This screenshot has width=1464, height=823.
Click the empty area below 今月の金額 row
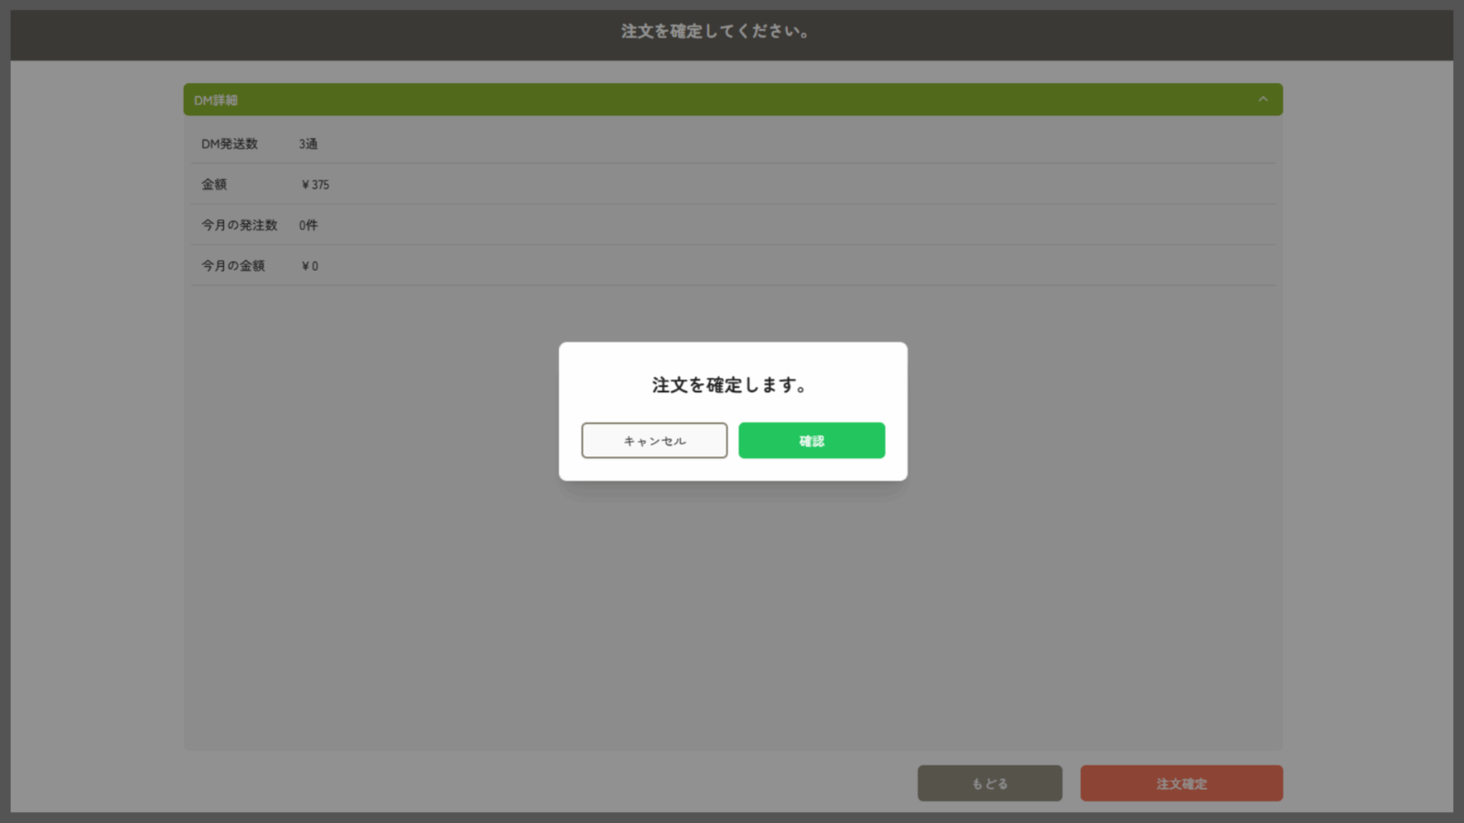[366, 549]
